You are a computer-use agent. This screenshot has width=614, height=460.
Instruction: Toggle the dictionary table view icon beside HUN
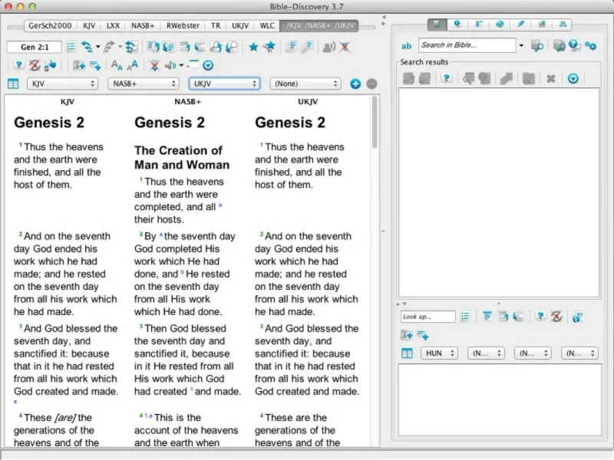[x=407, y=353]
